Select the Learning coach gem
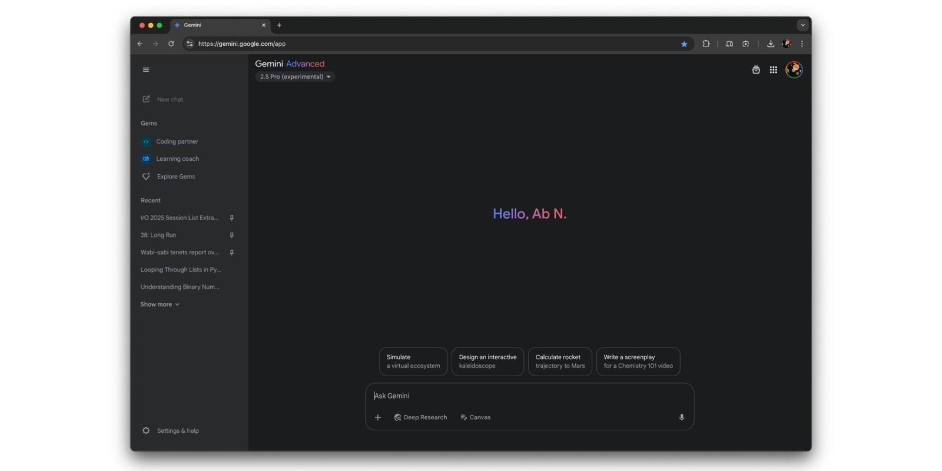The image size is (942, 471). [x=177, y=159]
